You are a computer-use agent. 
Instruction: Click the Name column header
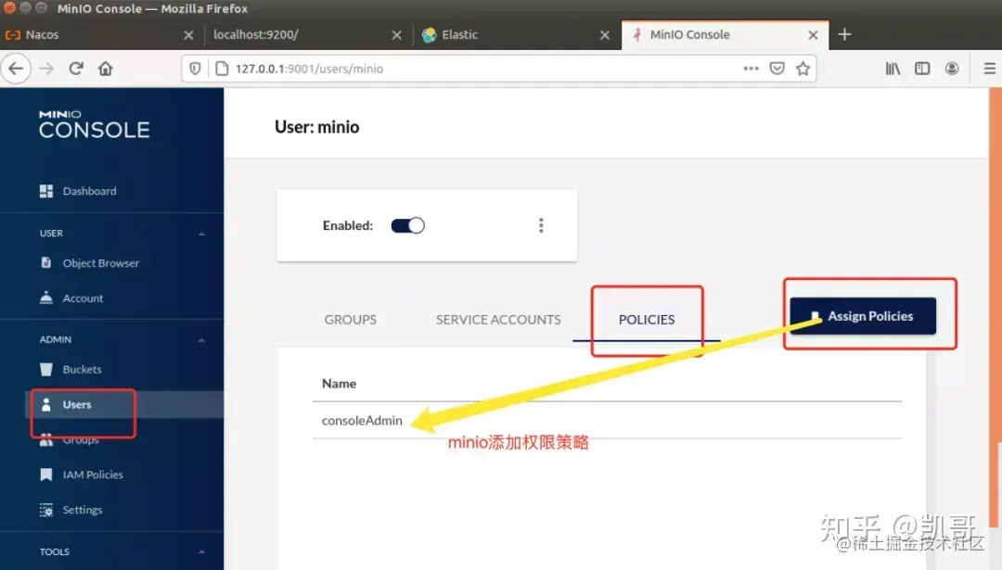(x=339, y=384)
